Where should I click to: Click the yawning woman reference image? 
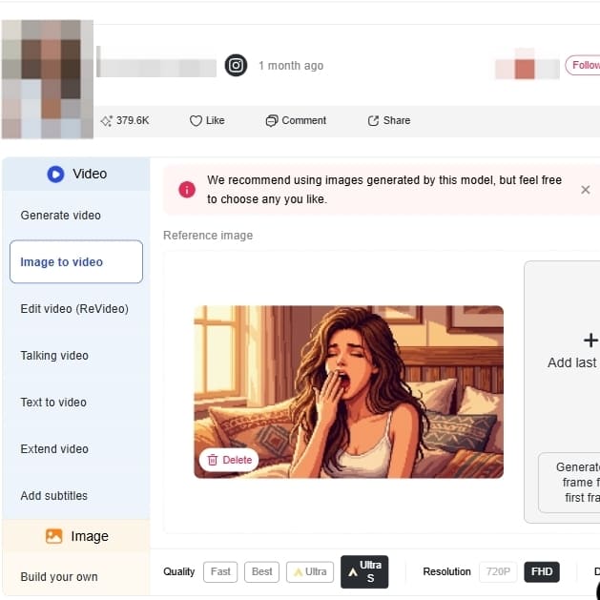pyautogui.click(x=348, y=392)
